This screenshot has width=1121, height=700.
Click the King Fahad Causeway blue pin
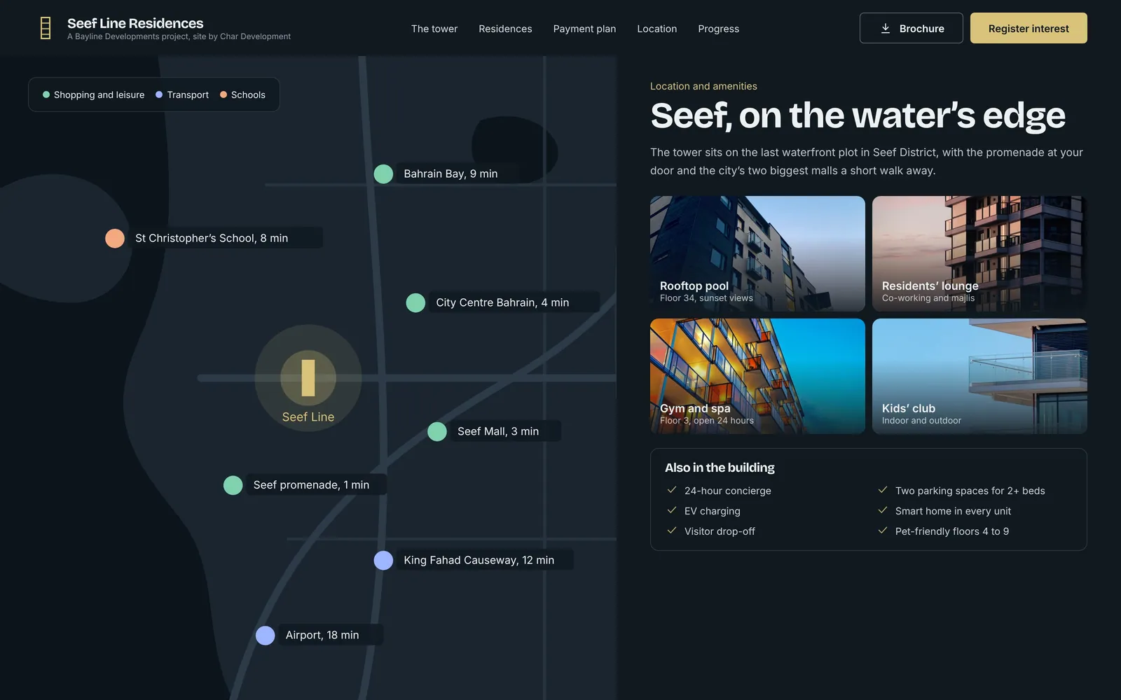383,560
